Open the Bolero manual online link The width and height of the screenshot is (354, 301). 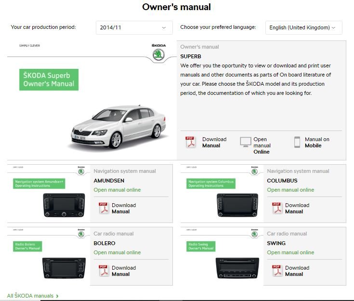pos(117,252)
